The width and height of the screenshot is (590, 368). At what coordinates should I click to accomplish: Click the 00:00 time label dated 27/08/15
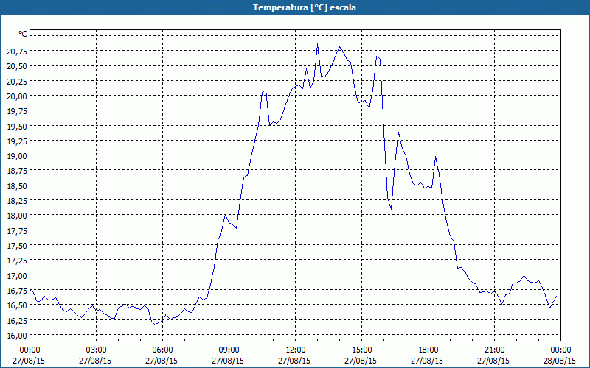click(29, 350)
